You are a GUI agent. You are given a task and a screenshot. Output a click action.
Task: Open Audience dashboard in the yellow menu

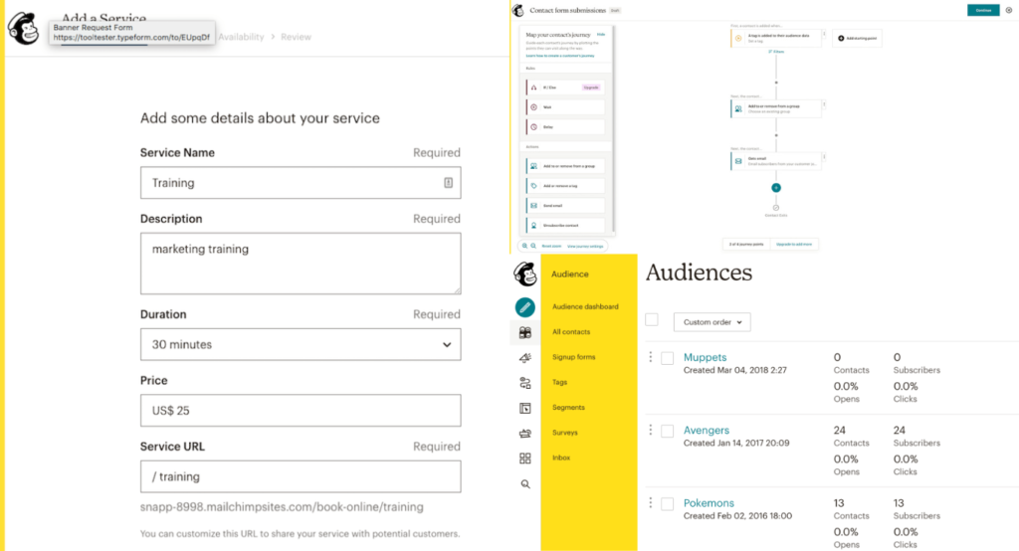tap(585, 306)
